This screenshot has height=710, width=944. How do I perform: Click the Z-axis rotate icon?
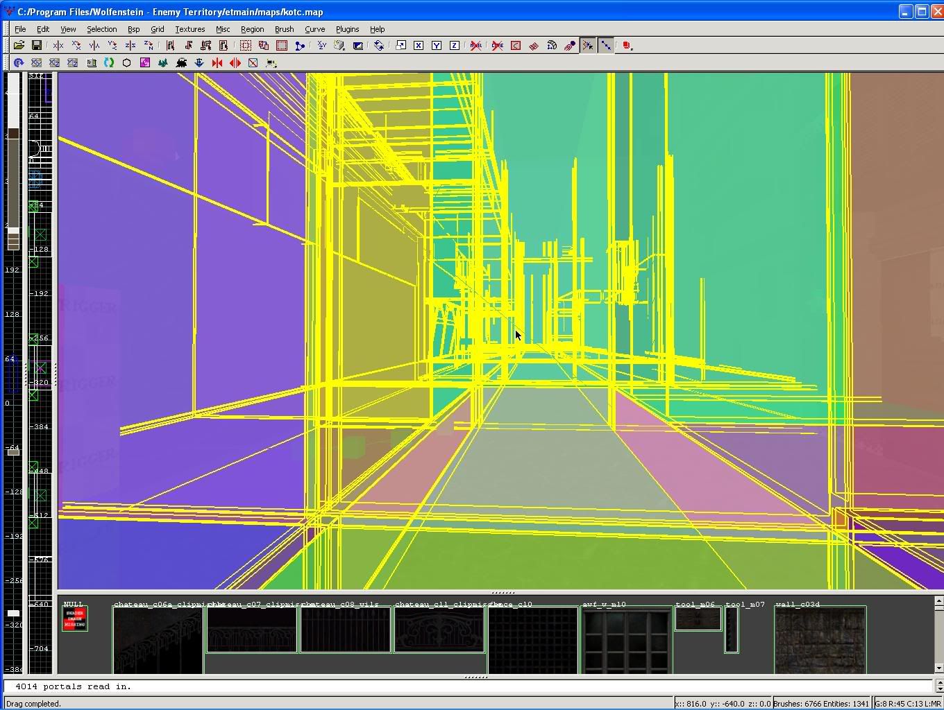pos(148,46)
